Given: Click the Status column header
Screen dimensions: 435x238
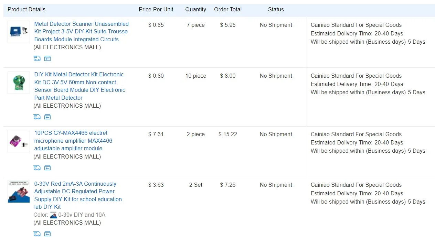Looking at the screenshot, I should (276, 9).
